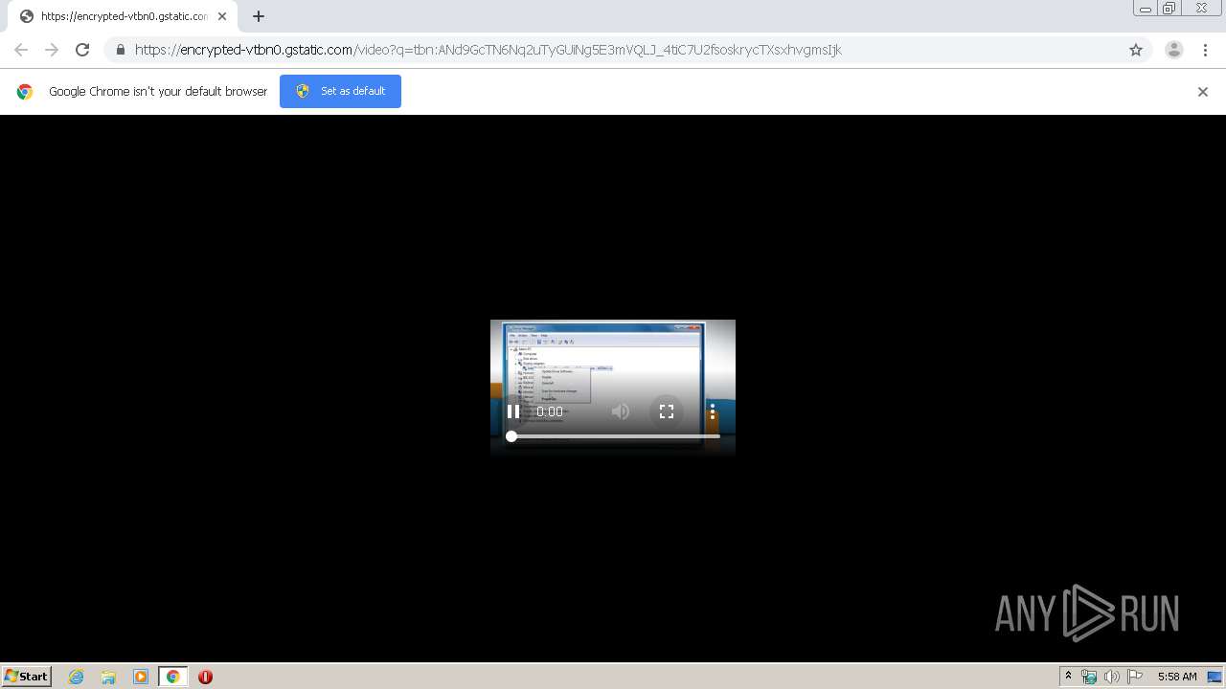1226x689 pixels.
Task: Restore down the Chrome window
Action: click(1169, 9)
